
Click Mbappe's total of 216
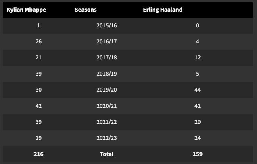38,154
